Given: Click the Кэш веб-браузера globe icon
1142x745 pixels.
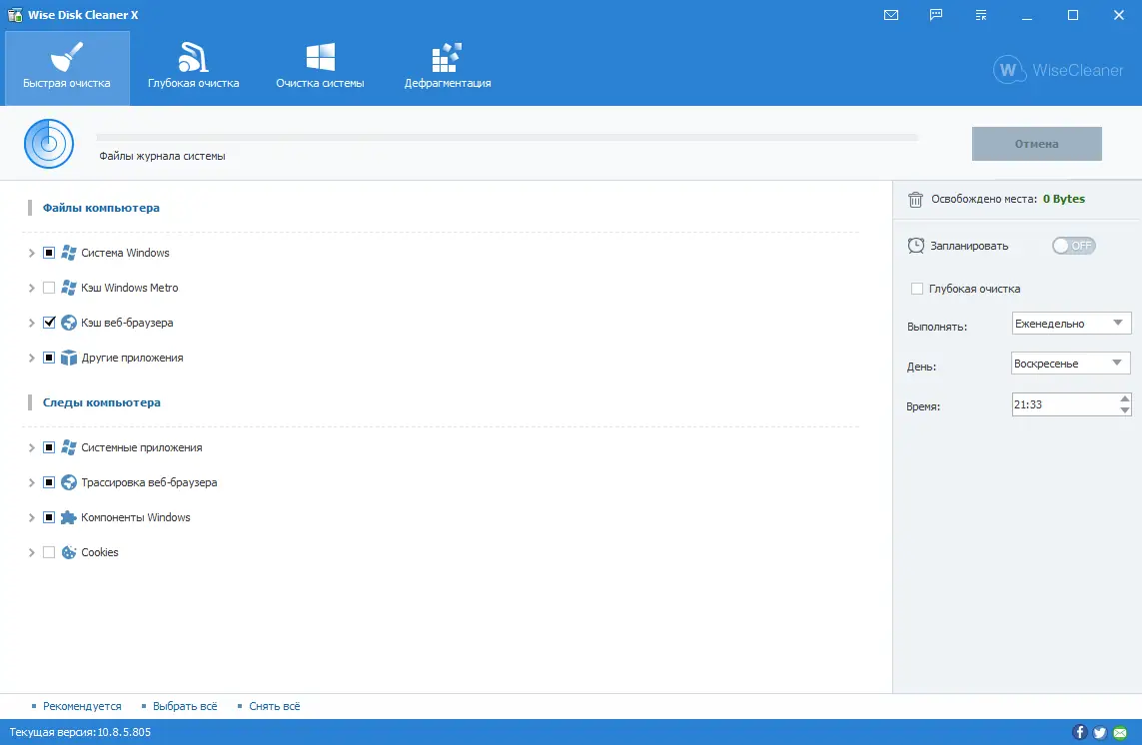Looking at the screenshot, I should 69,323.
